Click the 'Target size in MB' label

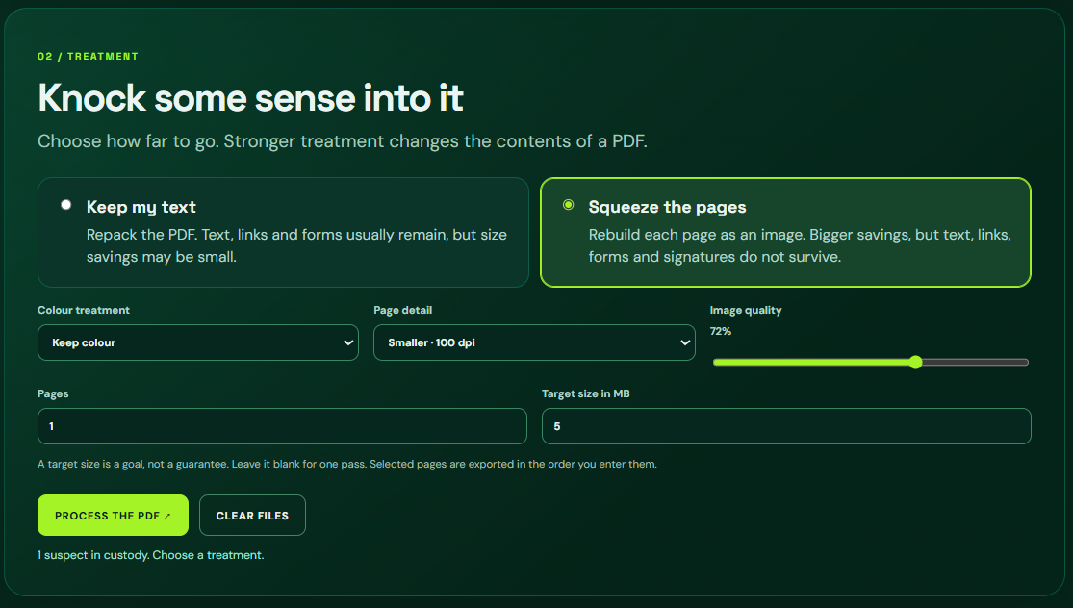(x=586, y=393)
